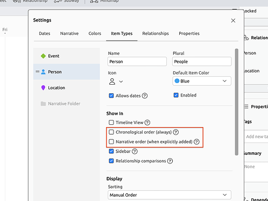Open help for Chronological order option
This screenshot has height=201, width=268.
[176, 132]
